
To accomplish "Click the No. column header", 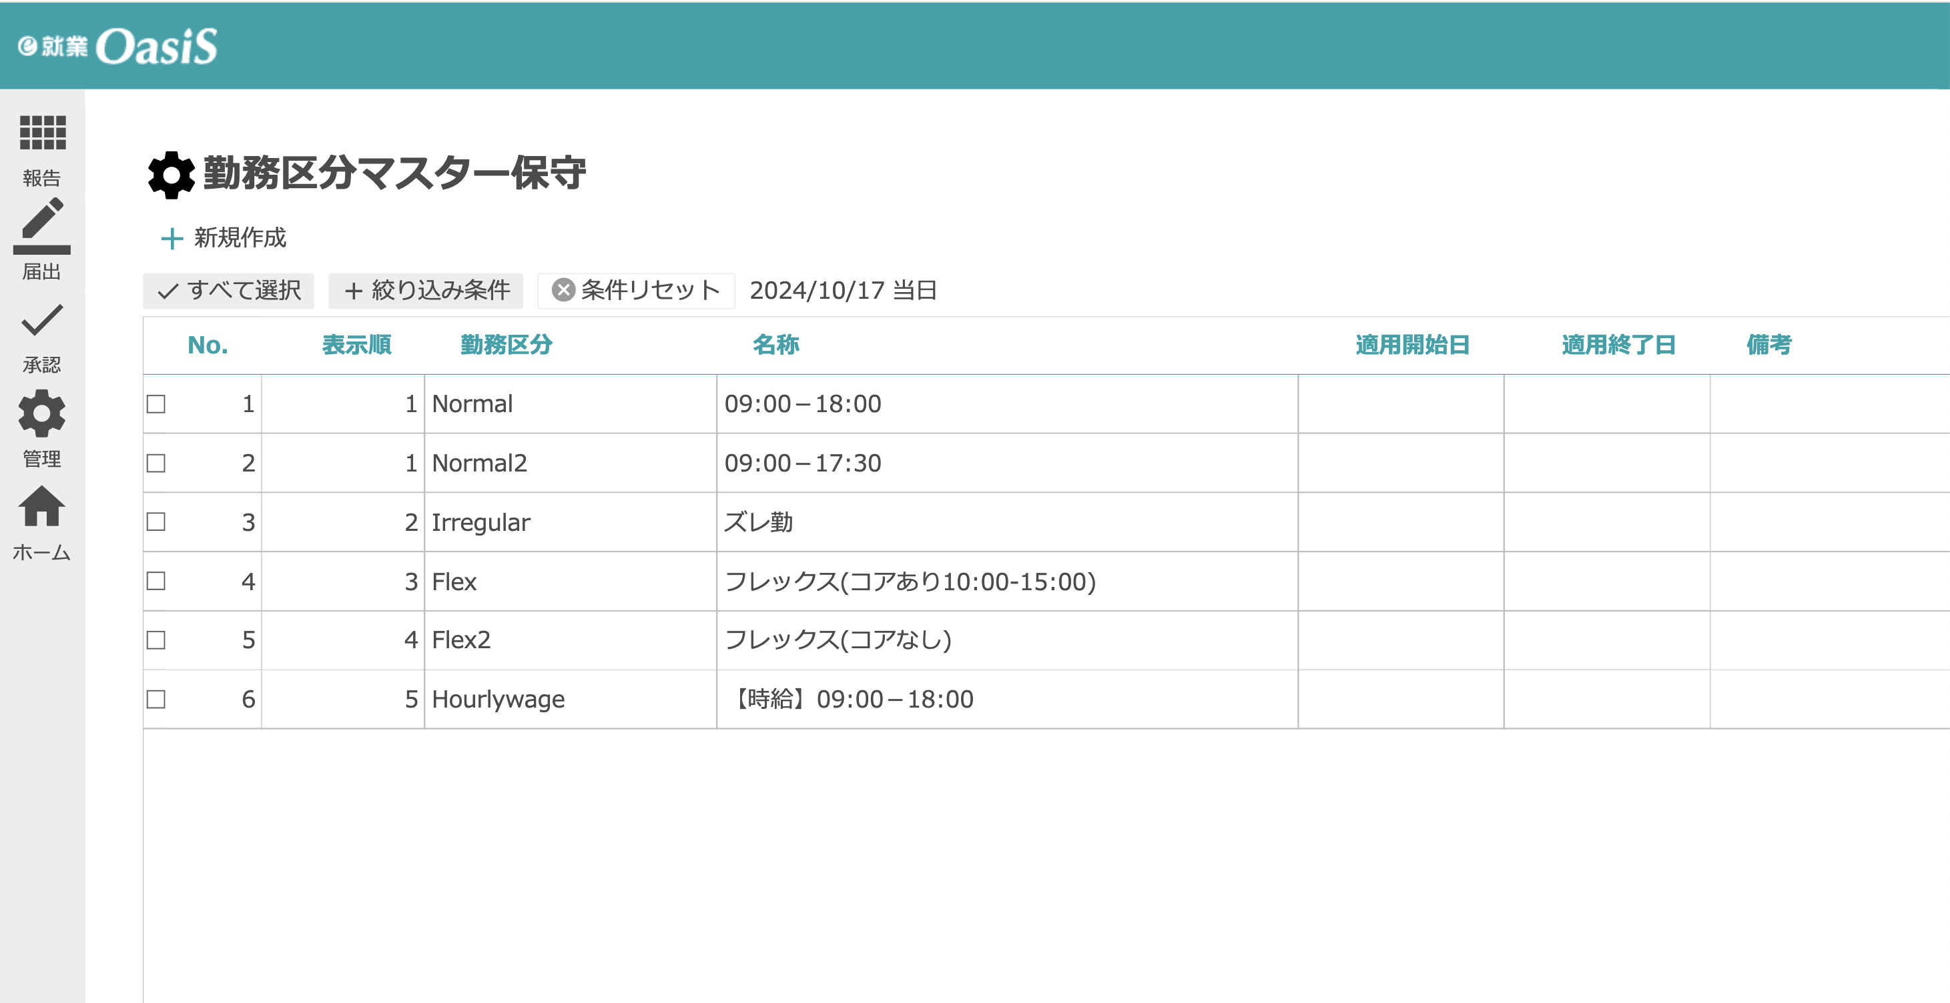I will coord(208,345).
